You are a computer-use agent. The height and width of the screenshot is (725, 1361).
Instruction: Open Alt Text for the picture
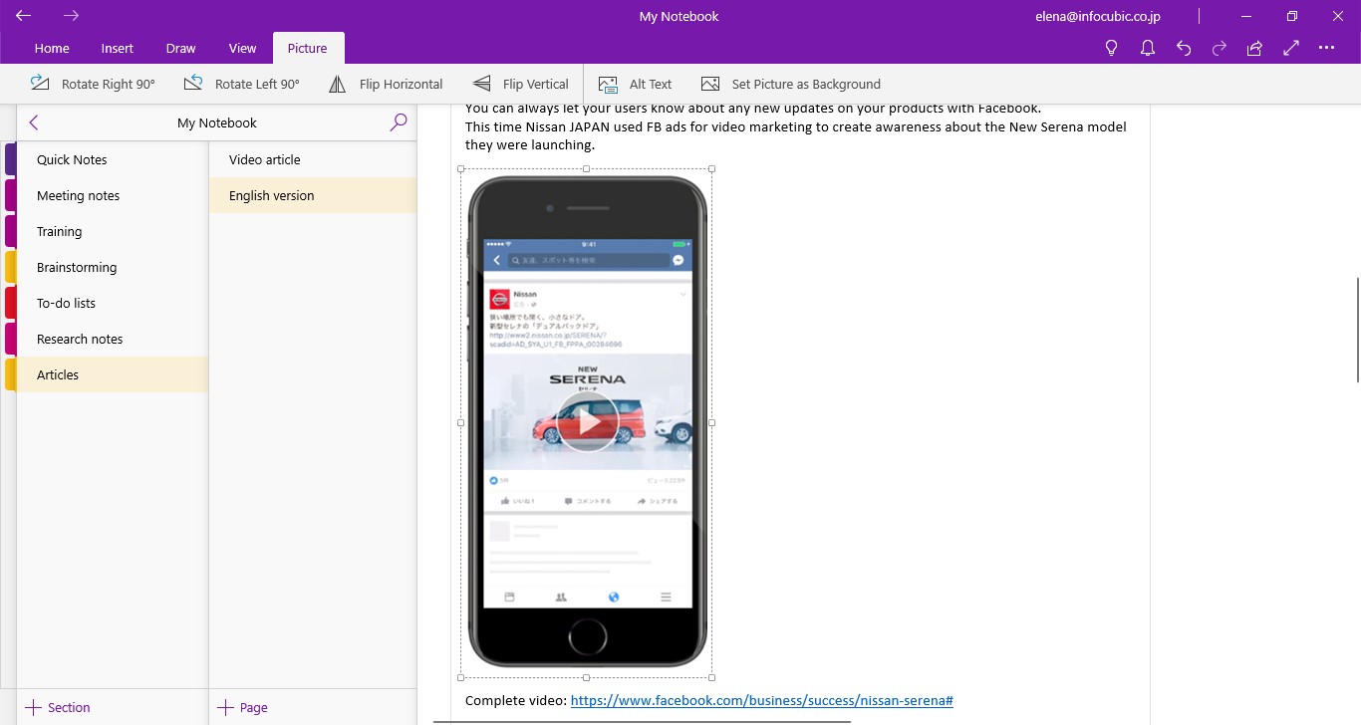pyautogui.click(x=635, y=84)
